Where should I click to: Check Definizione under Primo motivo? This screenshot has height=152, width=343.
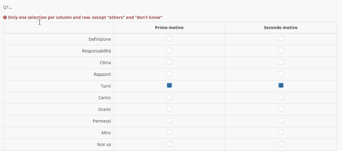(169, 39)
